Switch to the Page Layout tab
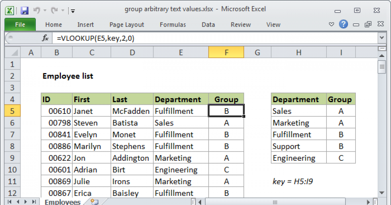The image size is (391, 205). coord(127,25)
